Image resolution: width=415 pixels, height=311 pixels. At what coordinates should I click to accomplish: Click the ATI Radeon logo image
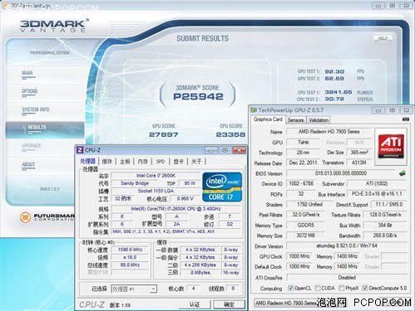(x=391, y=146)
